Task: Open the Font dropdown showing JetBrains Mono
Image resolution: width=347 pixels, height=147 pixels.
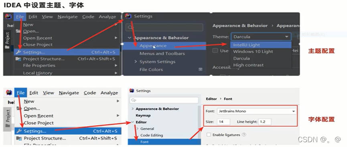Action: tap(257, 111)
